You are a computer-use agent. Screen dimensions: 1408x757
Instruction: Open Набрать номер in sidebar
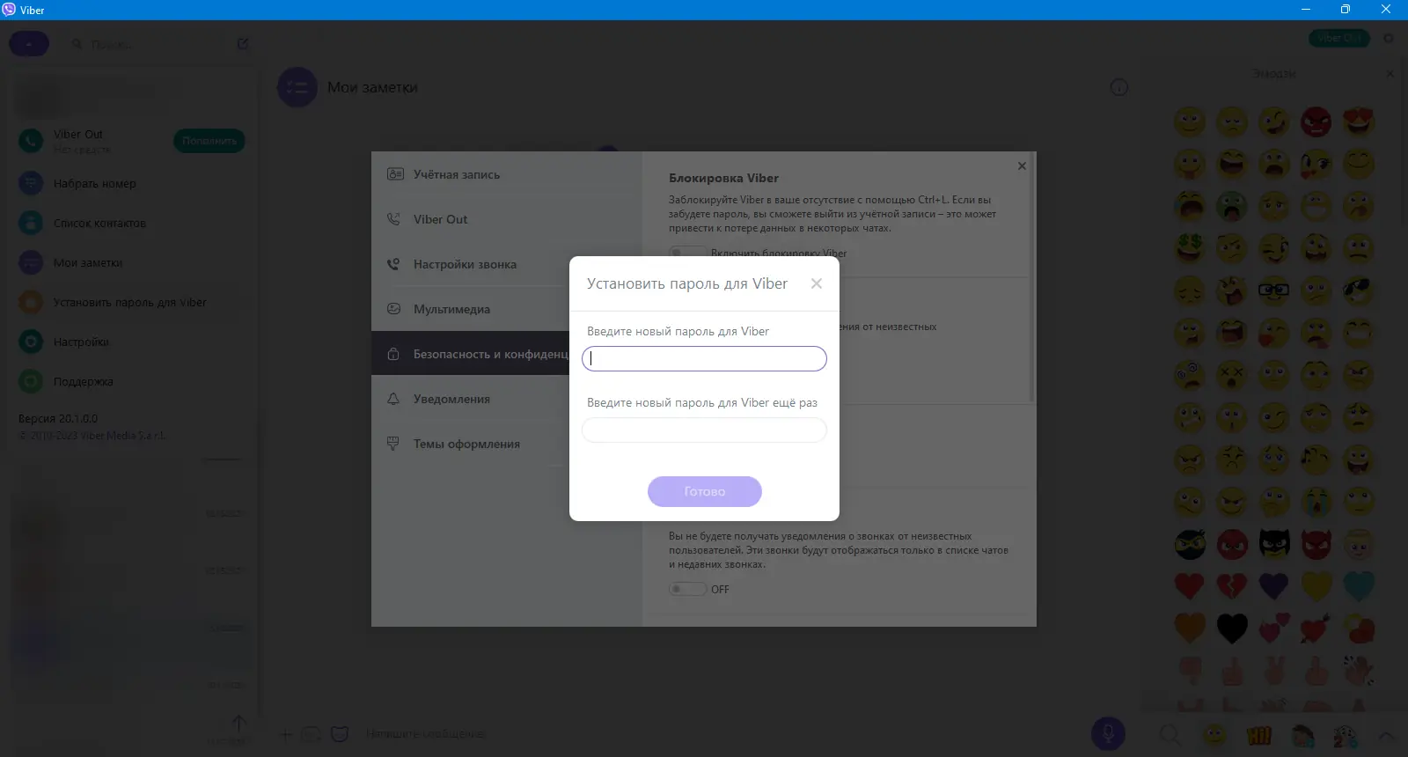(x=95, y=183)
